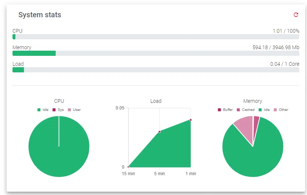Click the large green Idle slice of Memory pie
The height and width of the screenshot is (195, 307).
pos(253,158)
